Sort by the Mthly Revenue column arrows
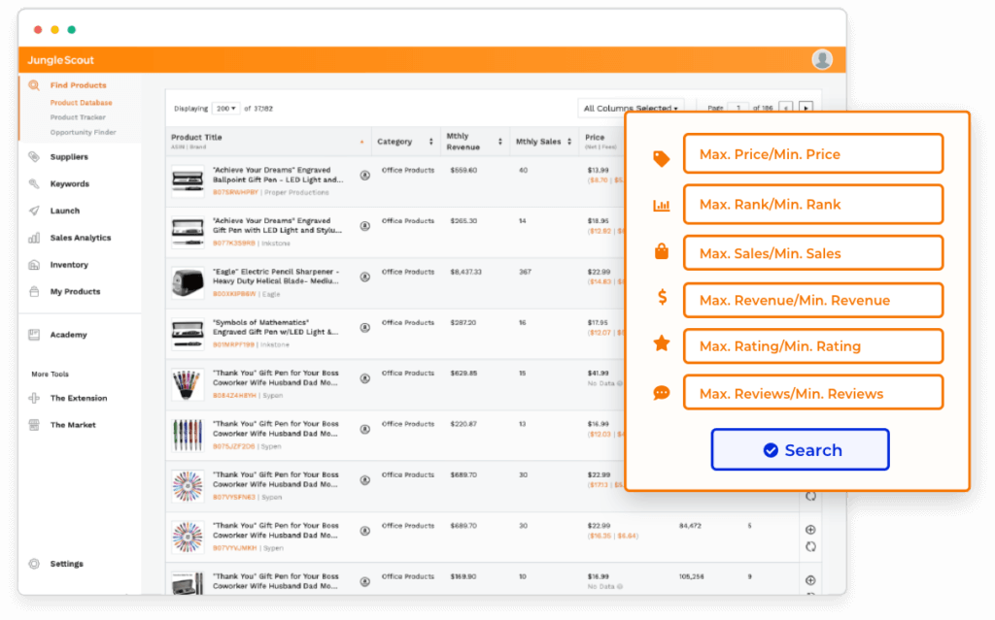 coord(500,142)
